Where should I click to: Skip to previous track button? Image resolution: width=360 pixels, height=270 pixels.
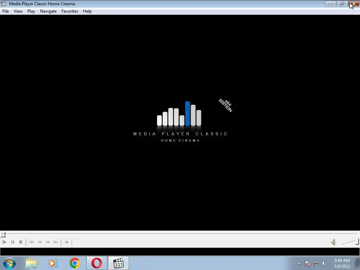point(31,242)
